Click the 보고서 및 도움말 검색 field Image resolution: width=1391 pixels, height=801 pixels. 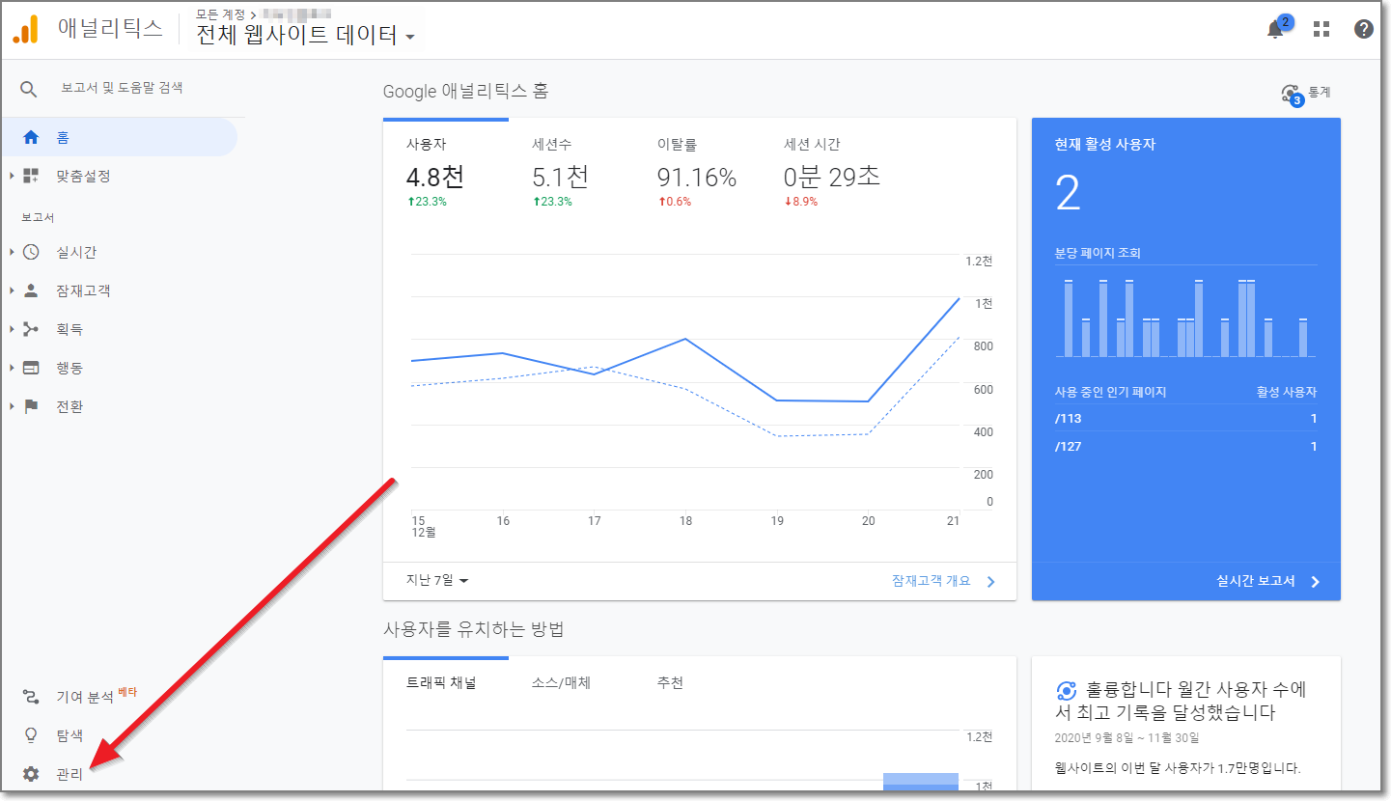coord(123,88)
